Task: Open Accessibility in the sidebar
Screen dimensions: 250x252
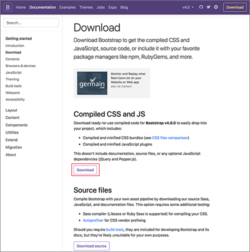Action: pos(15,99)
